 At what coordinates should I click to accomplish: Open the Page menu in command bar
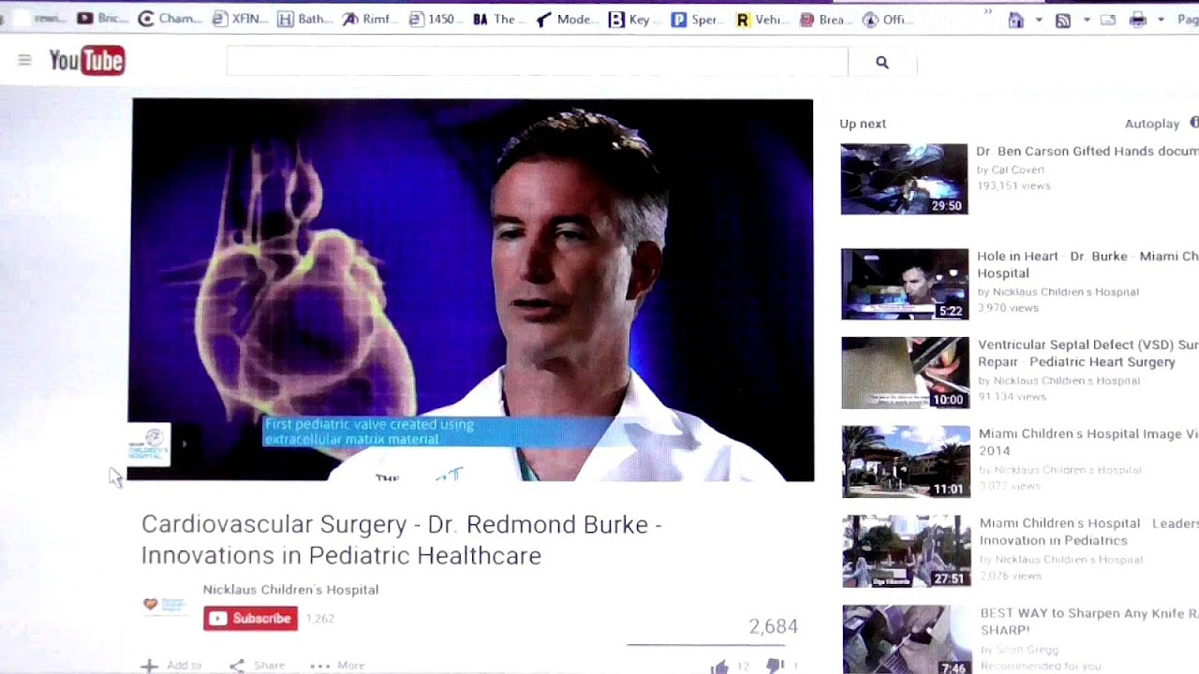[1188, 20]
